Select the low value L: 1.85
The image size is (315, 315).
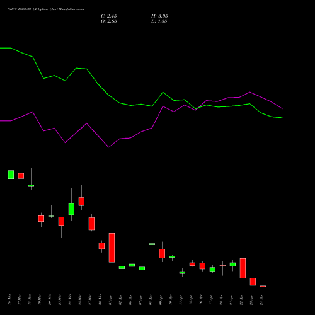[x=159, y=21]
